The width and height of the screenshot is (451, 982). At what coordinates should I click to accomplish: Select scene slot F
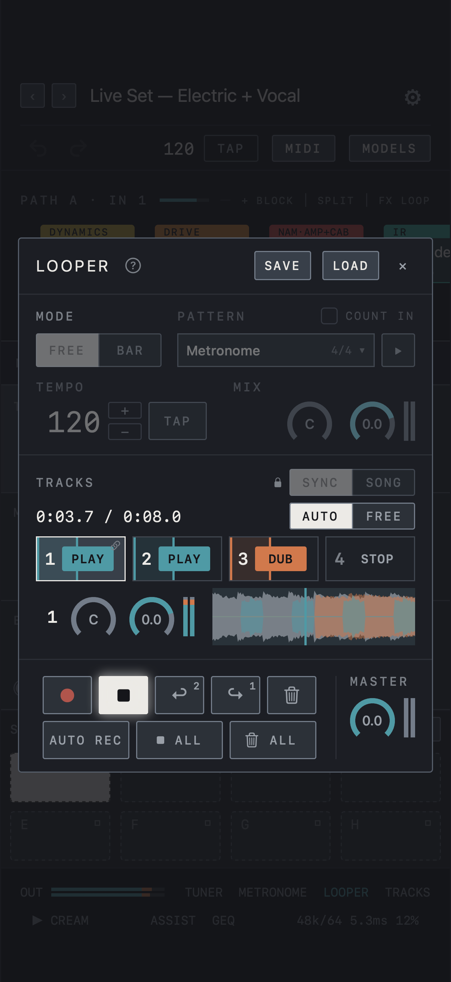coord(171,836)
